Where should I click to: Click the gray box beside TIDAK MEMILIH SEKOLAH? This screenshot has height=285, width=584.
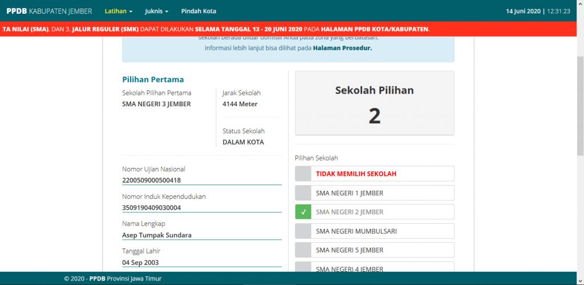tap(303, 174)
